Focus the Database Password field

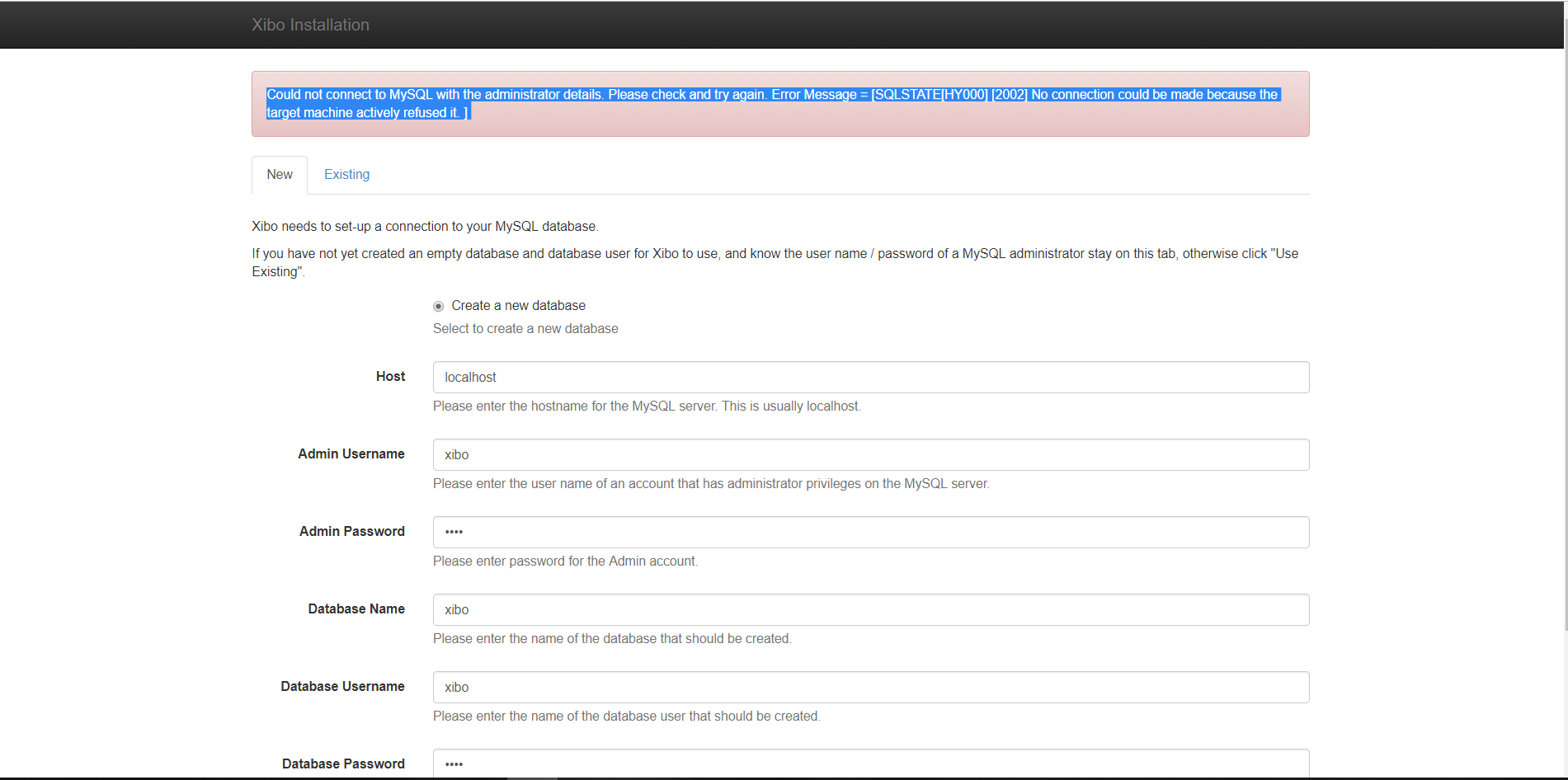(x=870, y=764)
